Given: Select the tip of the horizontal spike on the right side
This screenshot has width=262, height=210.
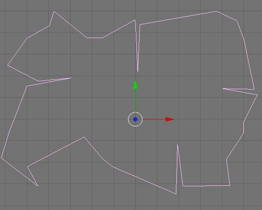Looking at the screenshot, I should pyautogui.click(x=223, y=89).
